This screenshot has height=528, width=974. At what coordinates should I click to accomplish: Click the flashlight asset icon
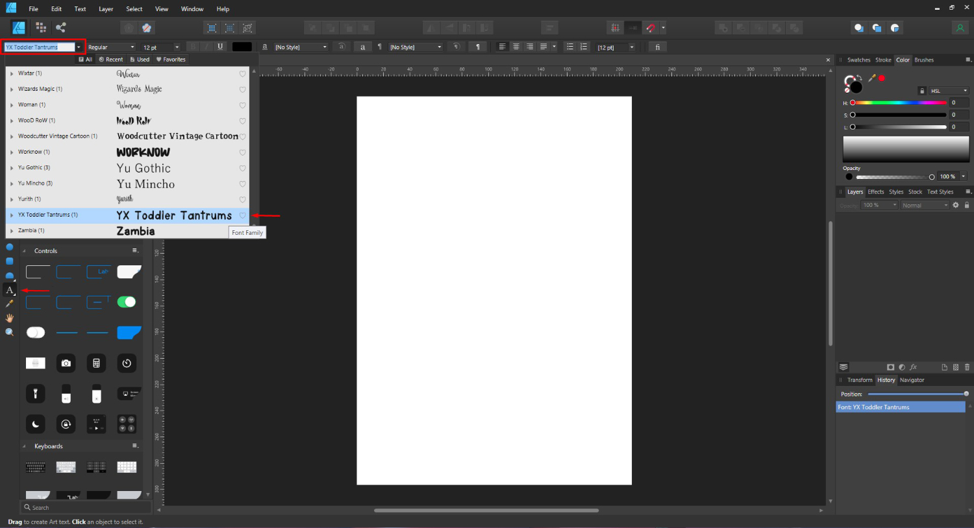pyautogui.click(x=35, y=393)
